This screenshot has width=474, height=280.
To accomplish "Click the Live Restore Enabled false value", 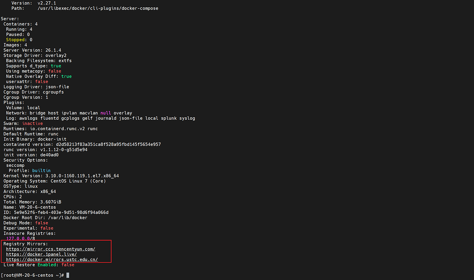I will pyautogui.click(x=68, y=265).
